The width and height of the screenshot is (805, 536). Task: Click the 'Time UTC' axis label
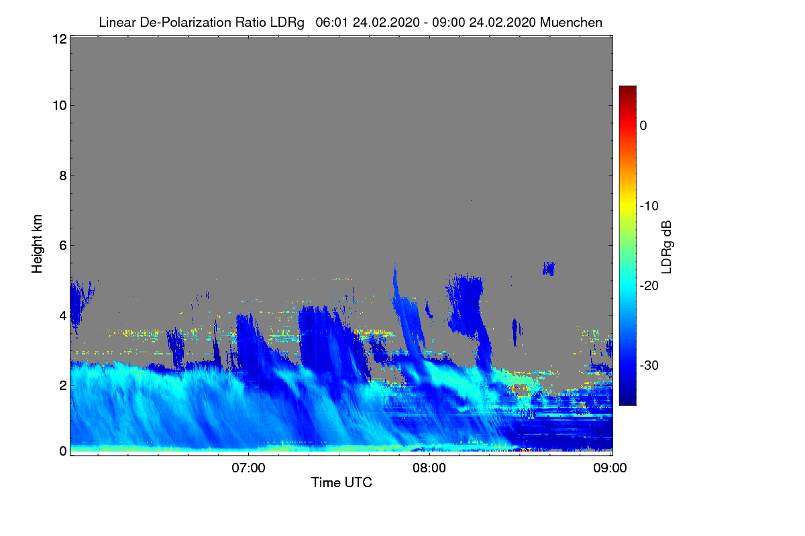coord(341,482)
